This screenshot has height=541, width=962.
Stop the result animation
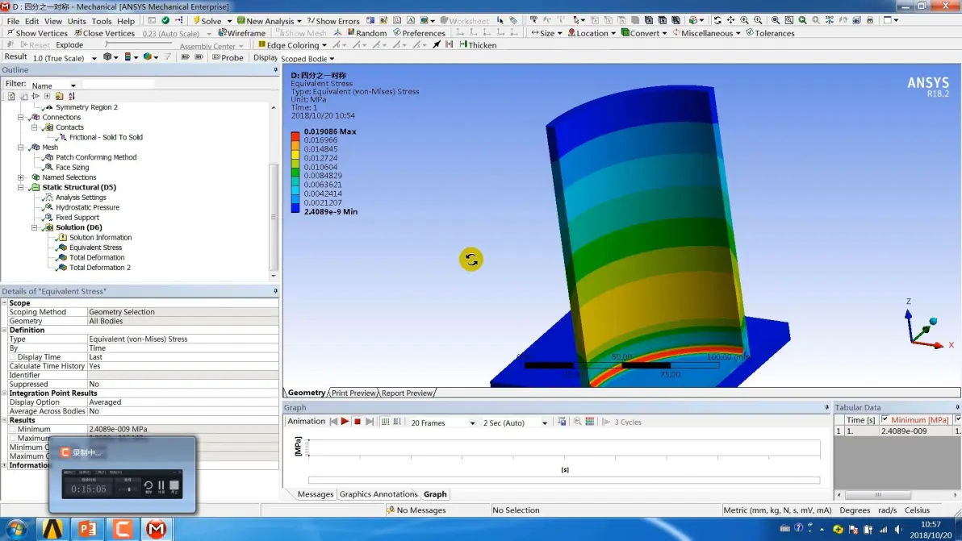357,422
